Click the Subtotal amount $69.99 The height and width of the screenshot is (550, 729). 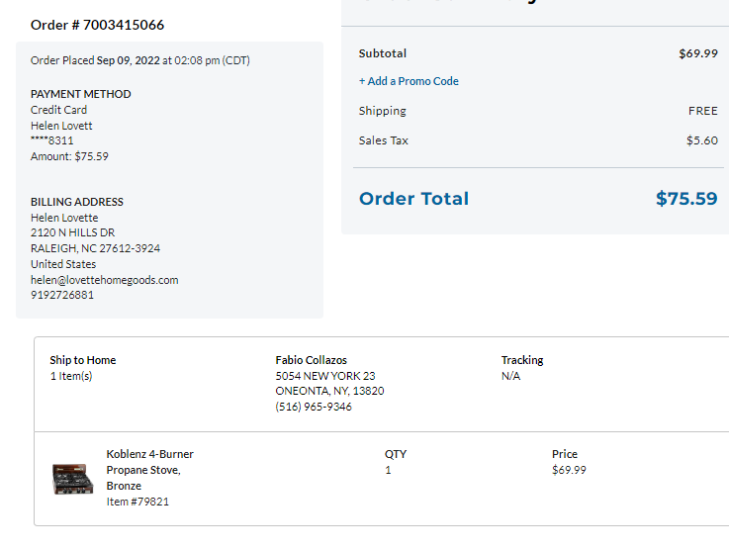tap(698, 53)
